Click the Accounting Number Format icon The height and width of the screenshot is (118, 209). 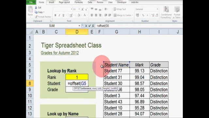(x=137, y=15)
